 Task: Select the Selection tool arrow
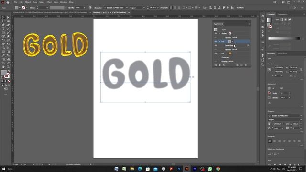point(3,17)
